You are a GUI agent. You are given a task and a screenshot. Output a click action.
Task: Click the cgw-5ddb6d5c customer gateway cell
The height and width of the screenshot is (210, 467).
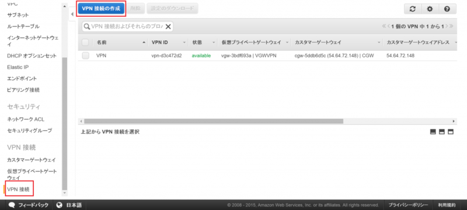coord(334,55)
